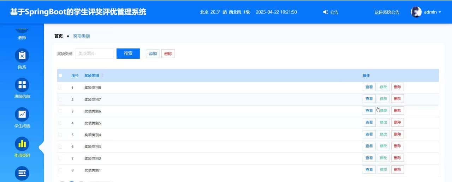This screenshot has width=452, height=182.
Task: Open the 教师 sidebar menu item
Action: [x=22, y=38]
